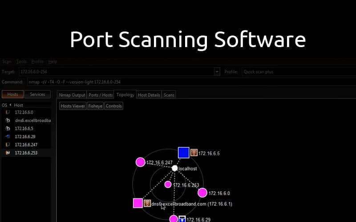
Task: Select host 172.16.6.5 in list
Action: 26,128
